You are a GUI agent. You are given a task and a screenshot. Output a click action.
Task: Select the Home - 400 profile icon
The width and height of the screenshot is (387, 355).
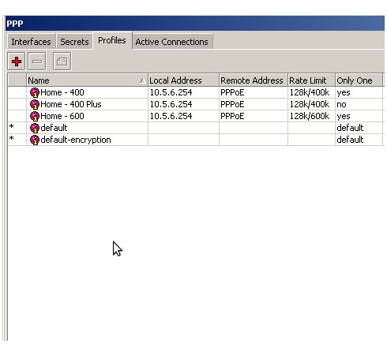pos(35,92)
